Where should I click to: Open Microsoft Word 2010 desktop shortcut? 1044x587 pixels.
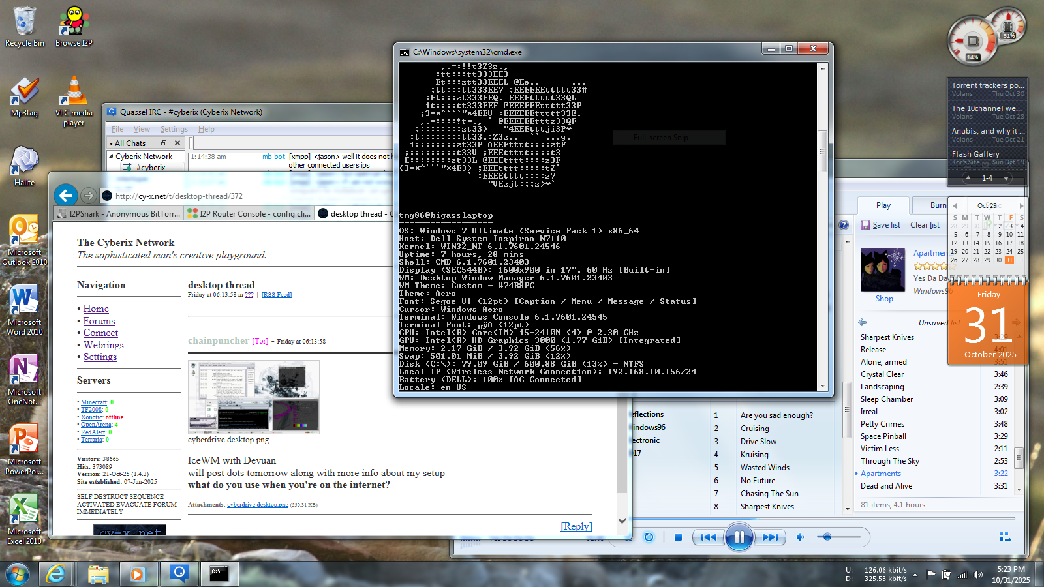pos(25,310)
